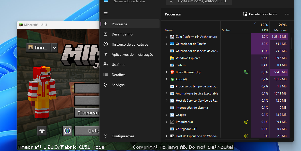Select Processo do tempo de Execuç... row

pyautogui.click(x=225, y=86)
